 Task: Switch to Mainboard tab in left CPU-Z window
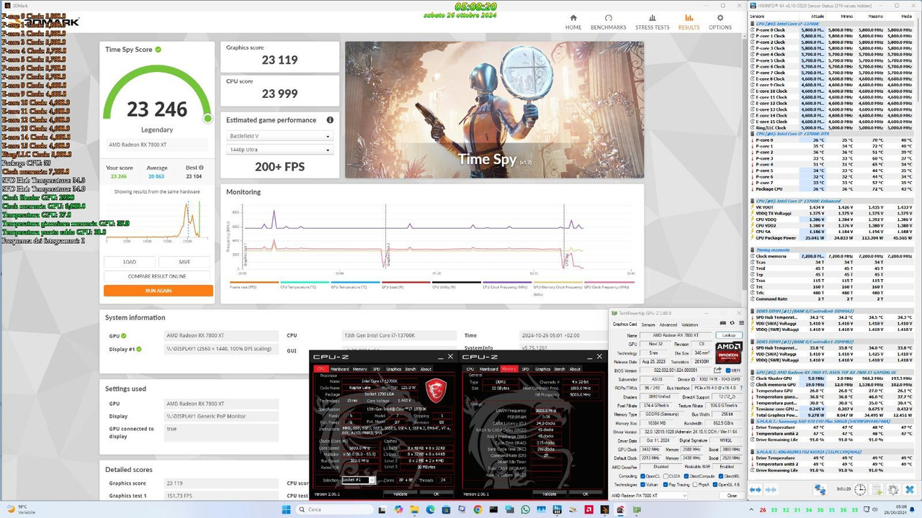pyautogui.click(x=339, y=369)
